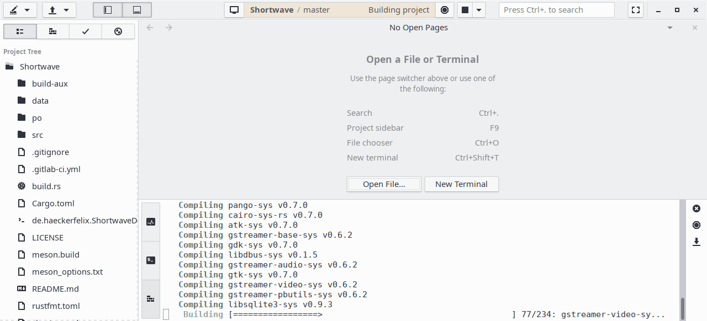Image resolution: width=707 pixels, height=321 pixels.
Task: Stop the running build with square button
Action: click(x=465, y=10)
